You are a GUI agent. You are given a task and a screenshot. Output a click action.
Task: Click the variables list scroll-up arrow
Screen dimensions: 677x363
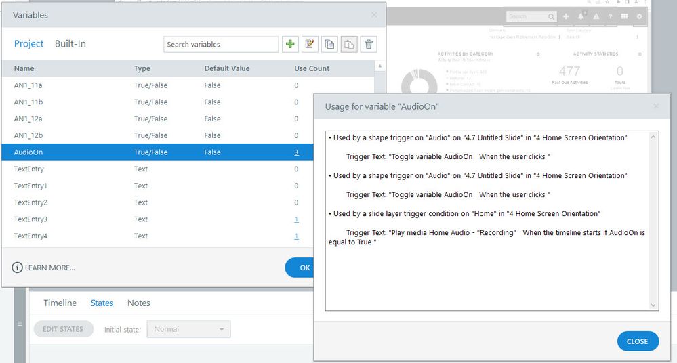[x=380, y=66]
